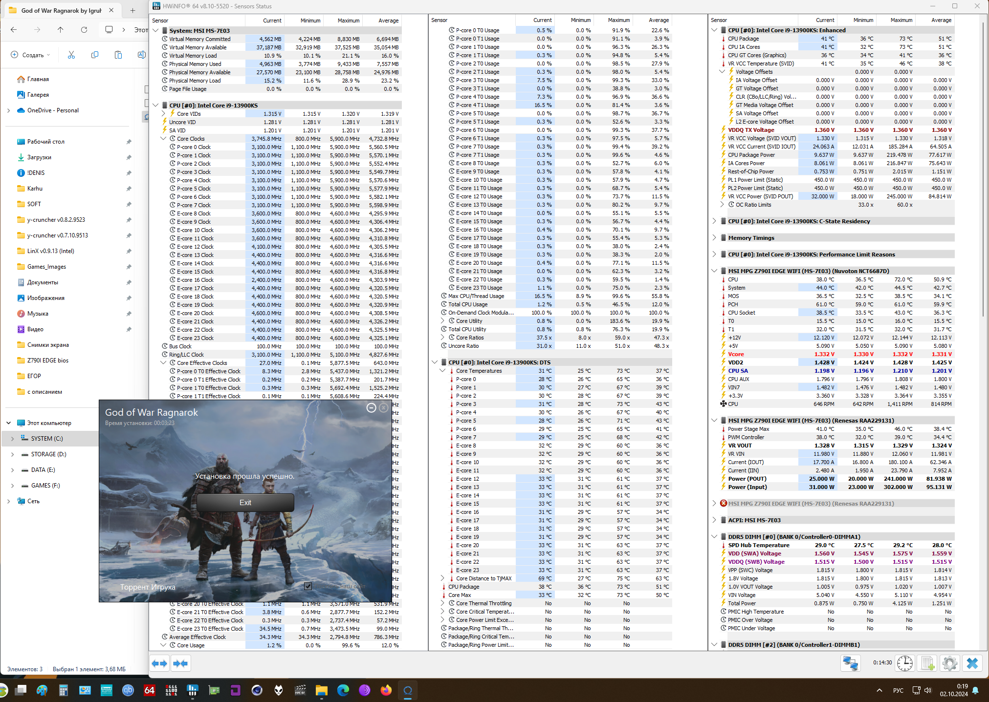Open new Explorer tab with plus
This screenshot has width=989, height=702.
(x=132, y=10)
